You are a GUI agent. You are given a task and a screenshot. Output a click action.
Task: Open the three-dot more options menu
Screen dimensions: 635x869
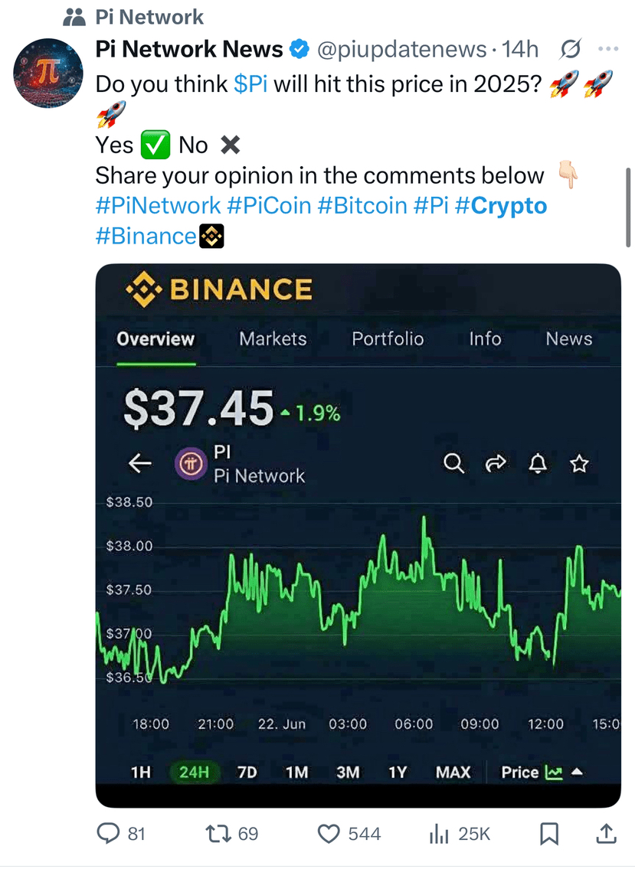[x=607, y=50]
